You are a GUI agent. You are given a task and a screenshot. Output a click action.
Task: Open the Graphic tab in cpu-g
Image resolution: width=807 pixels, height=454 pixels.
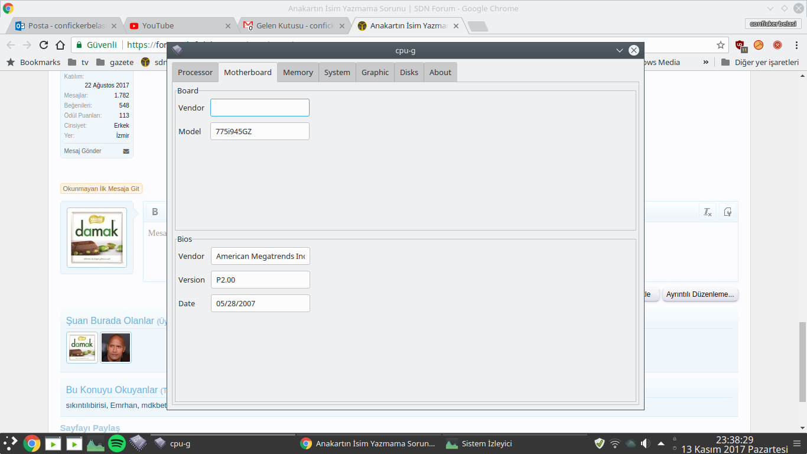(375, 72)
